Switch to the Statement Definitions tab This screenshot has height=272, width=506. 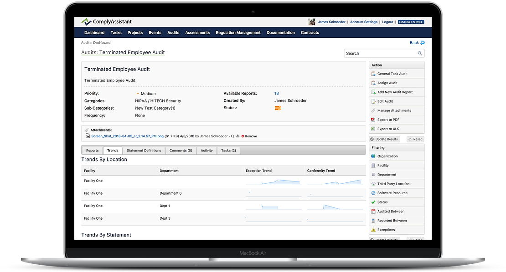coord(144,151)
